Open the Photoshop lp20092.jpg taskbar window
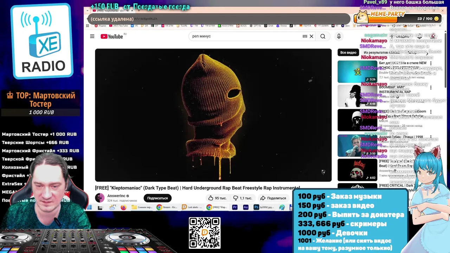The image size is (450, 253). (x=264, y=207)
